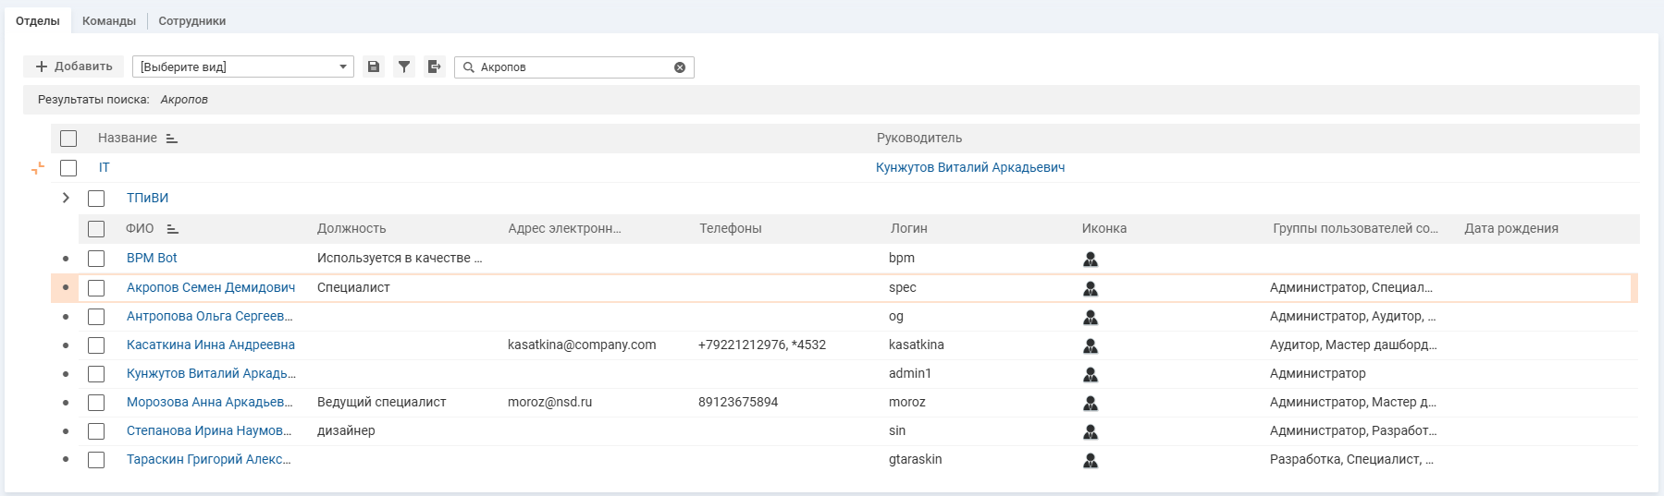Open the [Выберите вид] dropdown
1664x496 pixels.
(x=243, y=67)
